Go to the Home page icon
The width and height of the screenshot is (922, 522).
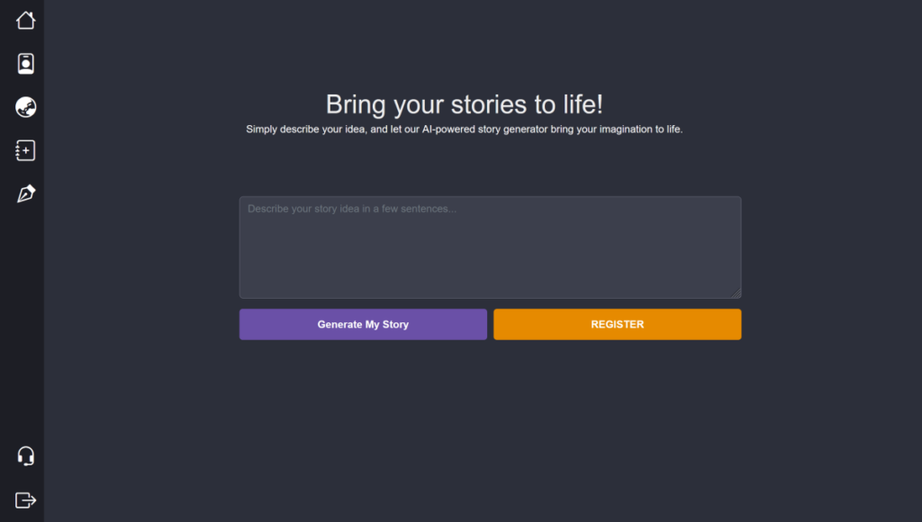[x=25, y=20]
